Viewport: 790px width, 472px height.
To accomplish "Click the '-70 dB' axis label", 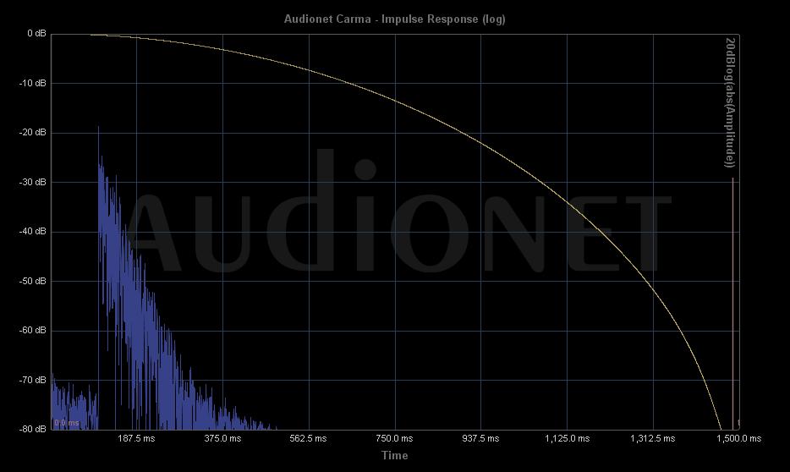I will pos(32,380).
